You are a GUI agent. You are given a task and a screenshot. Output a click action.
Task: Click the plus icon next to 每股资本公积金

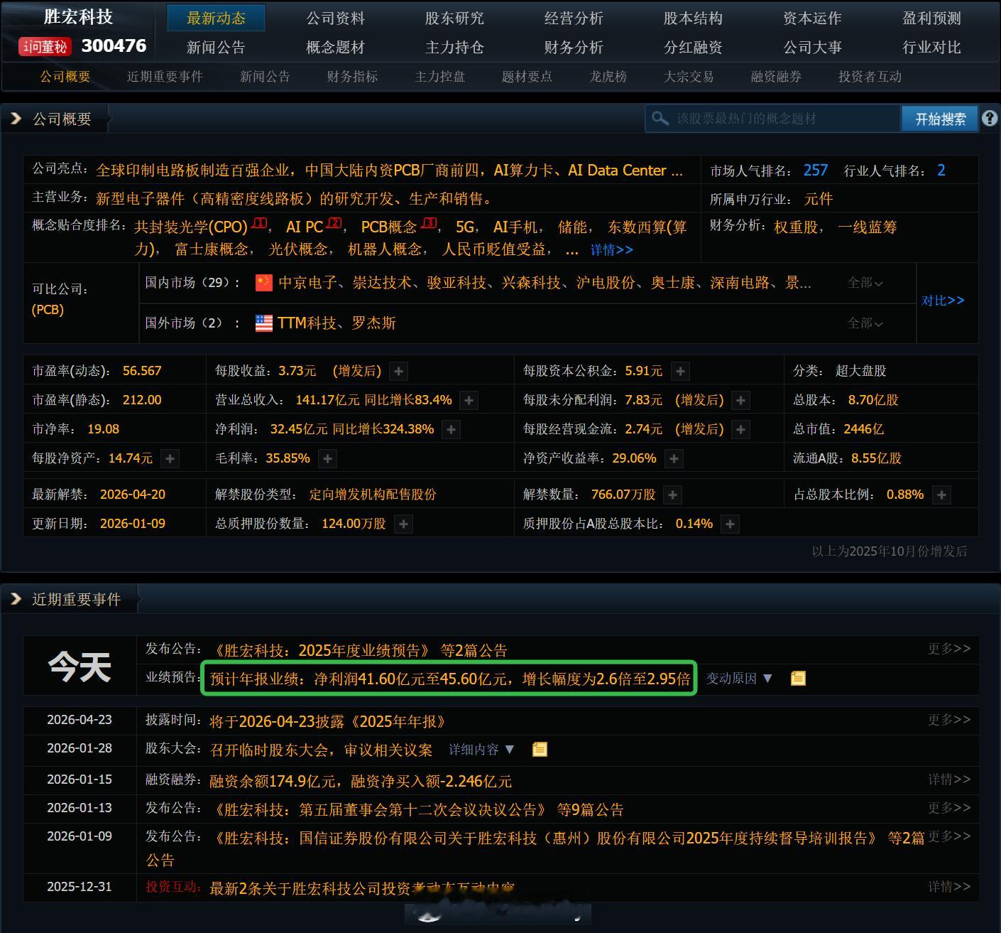tap(680, 371)
